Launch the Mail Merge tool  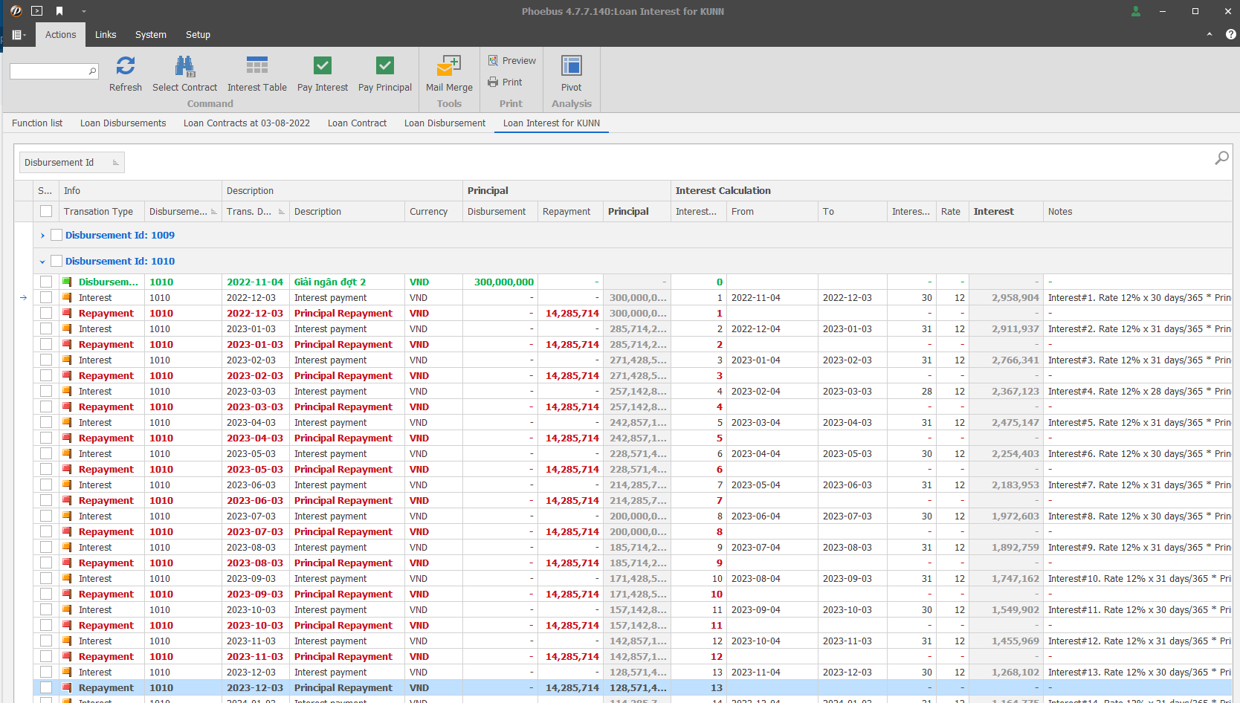click(x=449, y=66)
